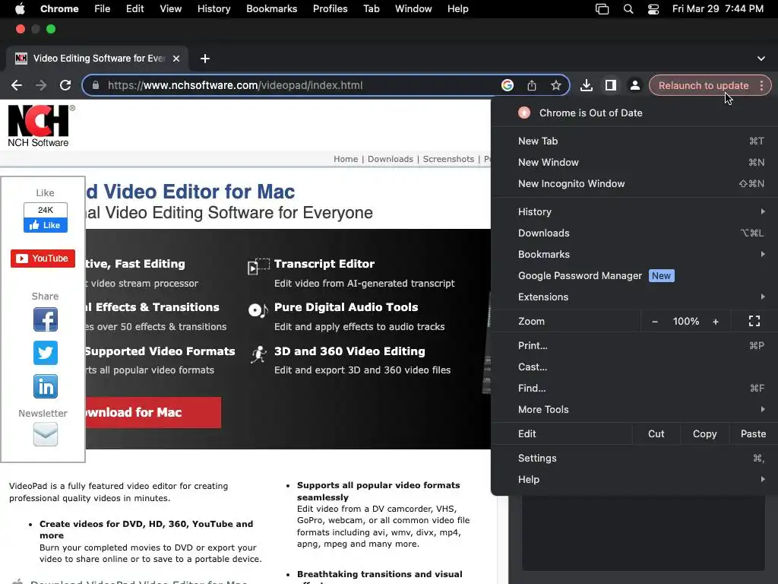
Task: Open the Downloads navigation link
Action: click(x=391, y=159)
